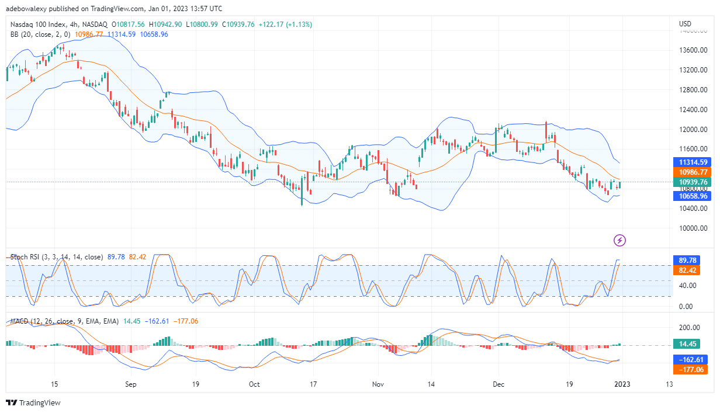Click the 10400.00 price axis label
Viewport: 720px width, 413px height.
(x=693, y=209)
